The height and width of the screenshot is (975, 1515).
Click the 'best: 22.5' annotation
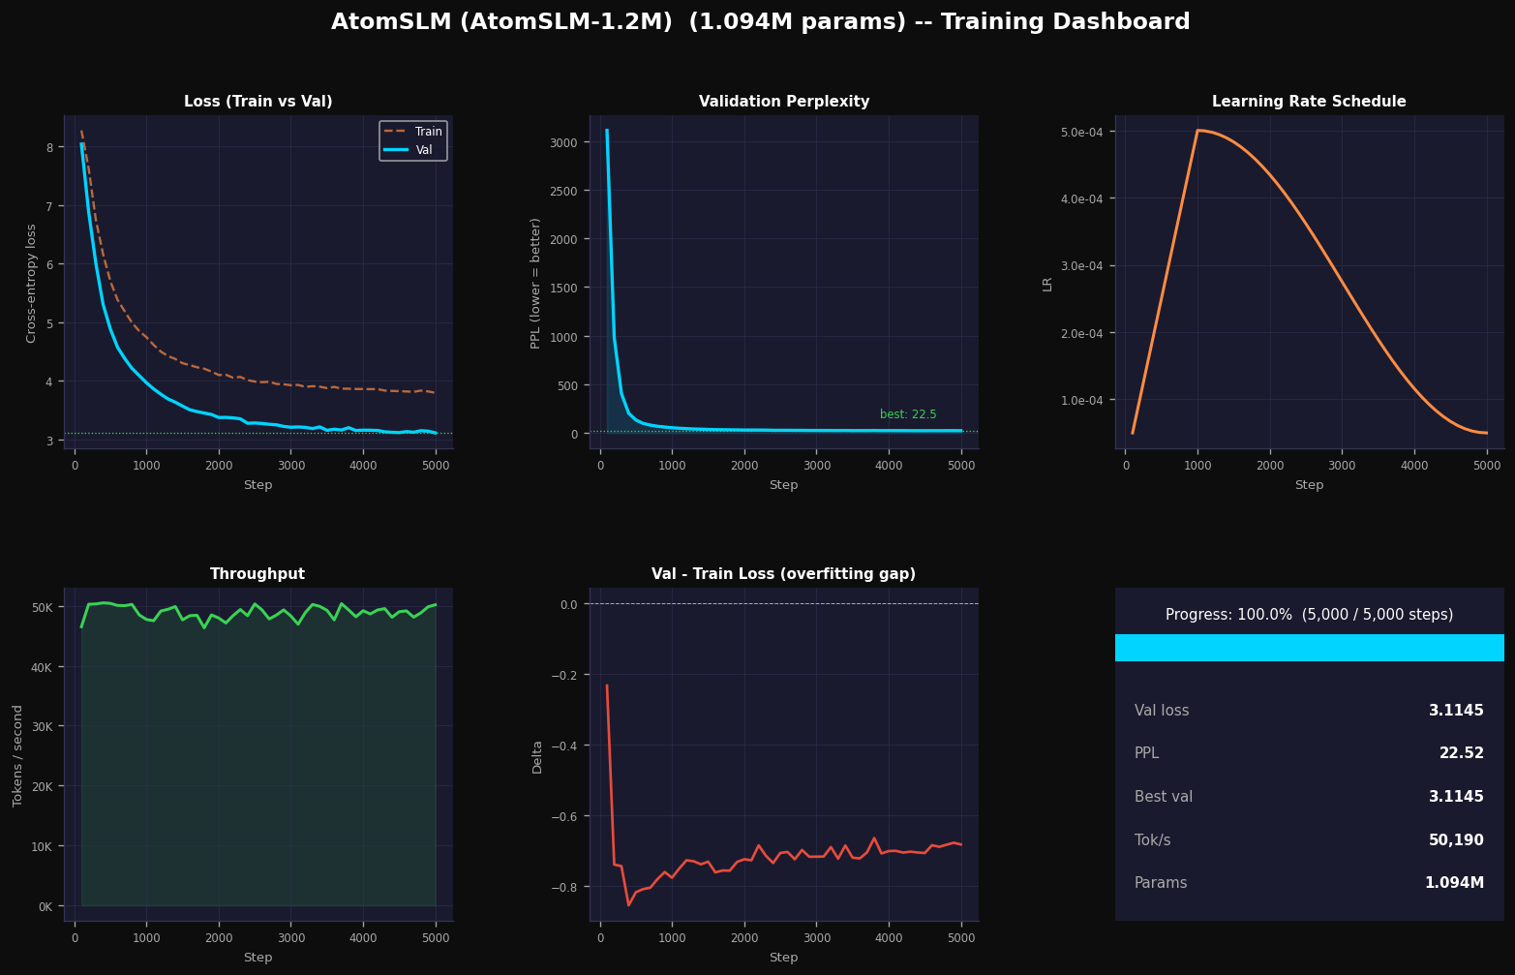point(908,414)
